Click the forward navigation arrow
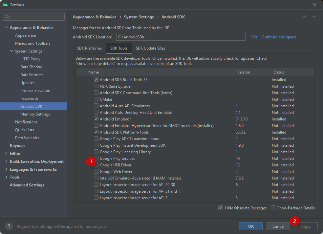The image size is (323, 234). coord(314,17)
